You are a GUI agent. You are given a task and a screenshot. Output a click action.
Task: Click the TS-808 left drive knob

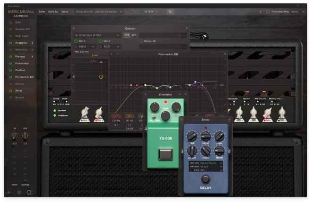(155, 107)
